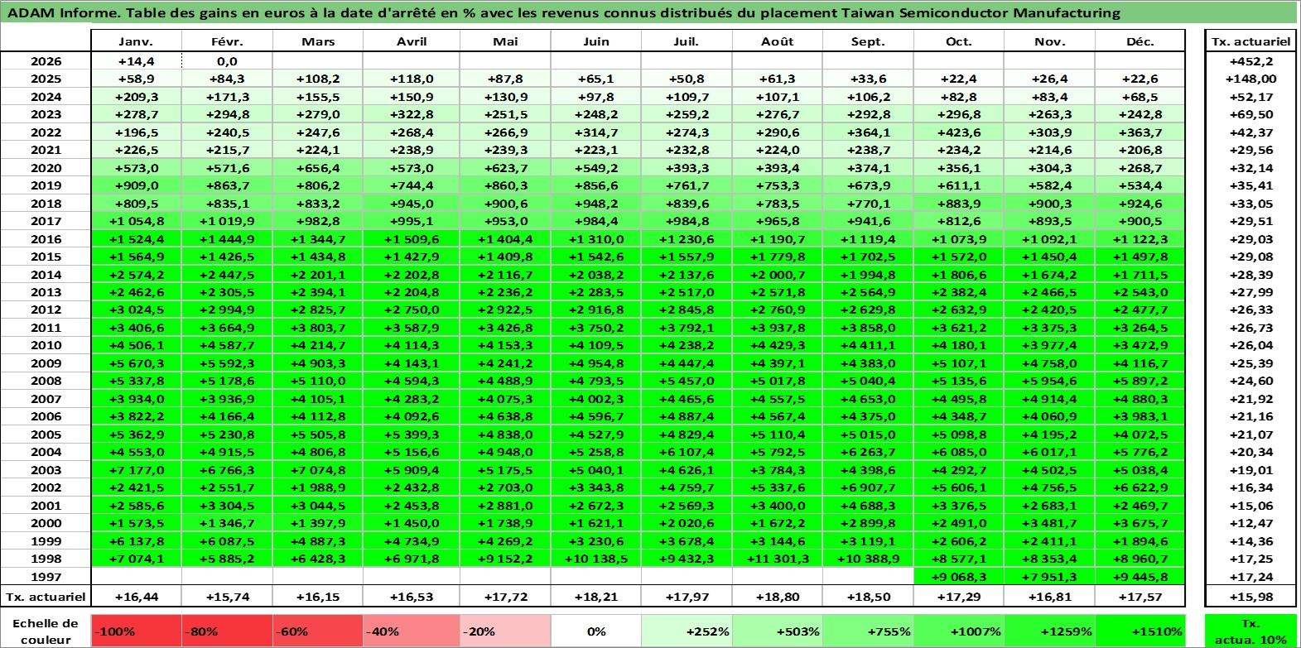Click the 2000 actuarial rate +12,47

click(1250, 523)
